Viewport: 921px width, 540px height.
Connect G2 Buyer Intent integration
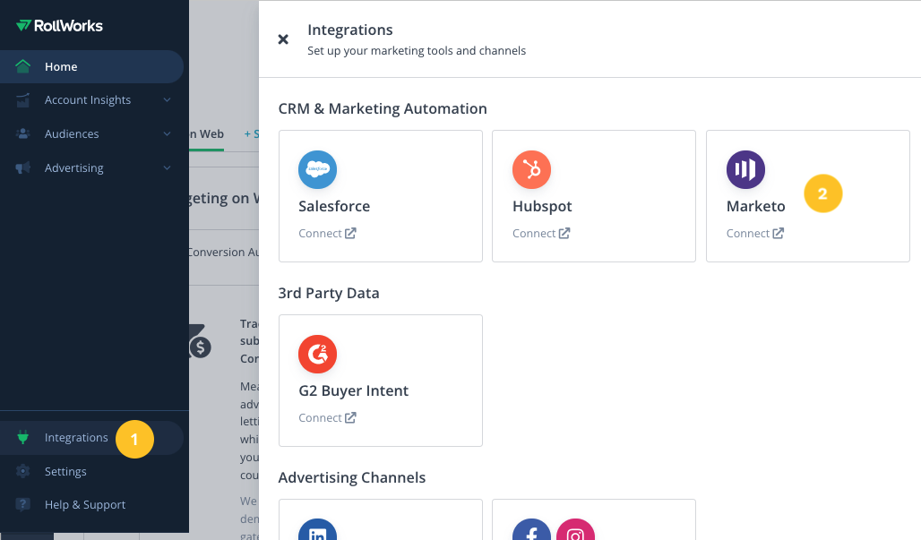pyautogui.click(x=327, y=417)
